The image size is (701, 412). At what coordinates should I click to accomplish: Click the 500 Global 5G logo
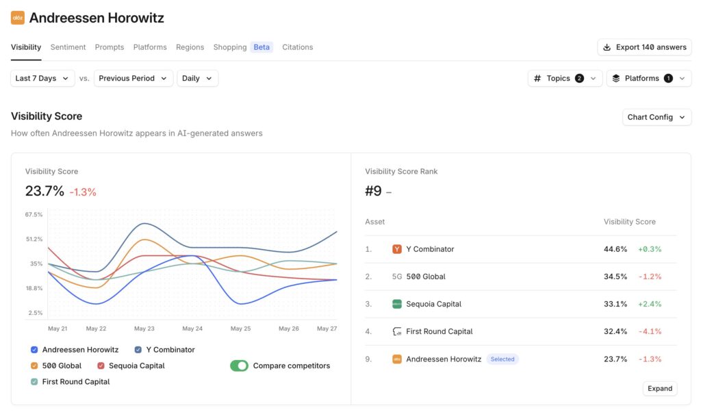click(396, 276)
